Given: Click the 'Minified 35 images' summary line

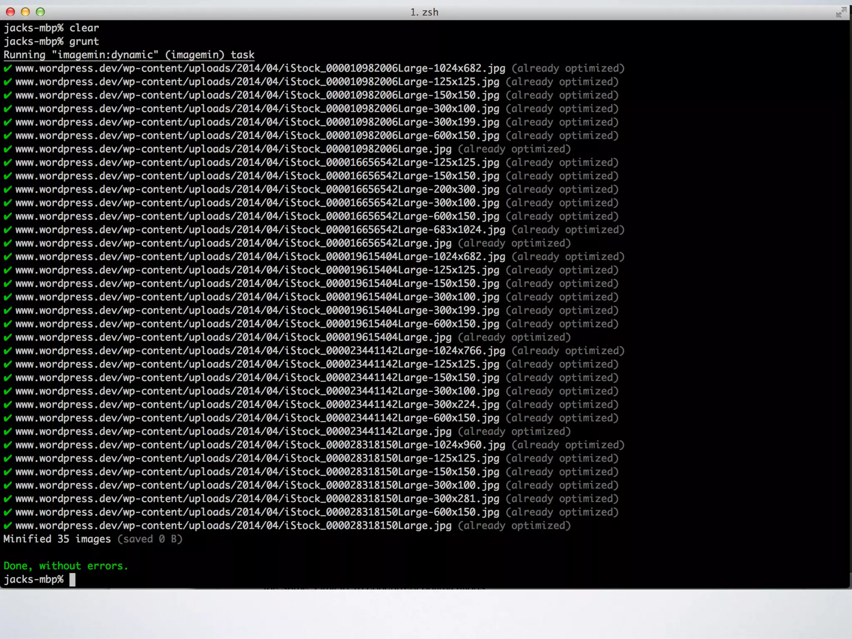Looking at the screenshot, I should [x=57, y=539].
